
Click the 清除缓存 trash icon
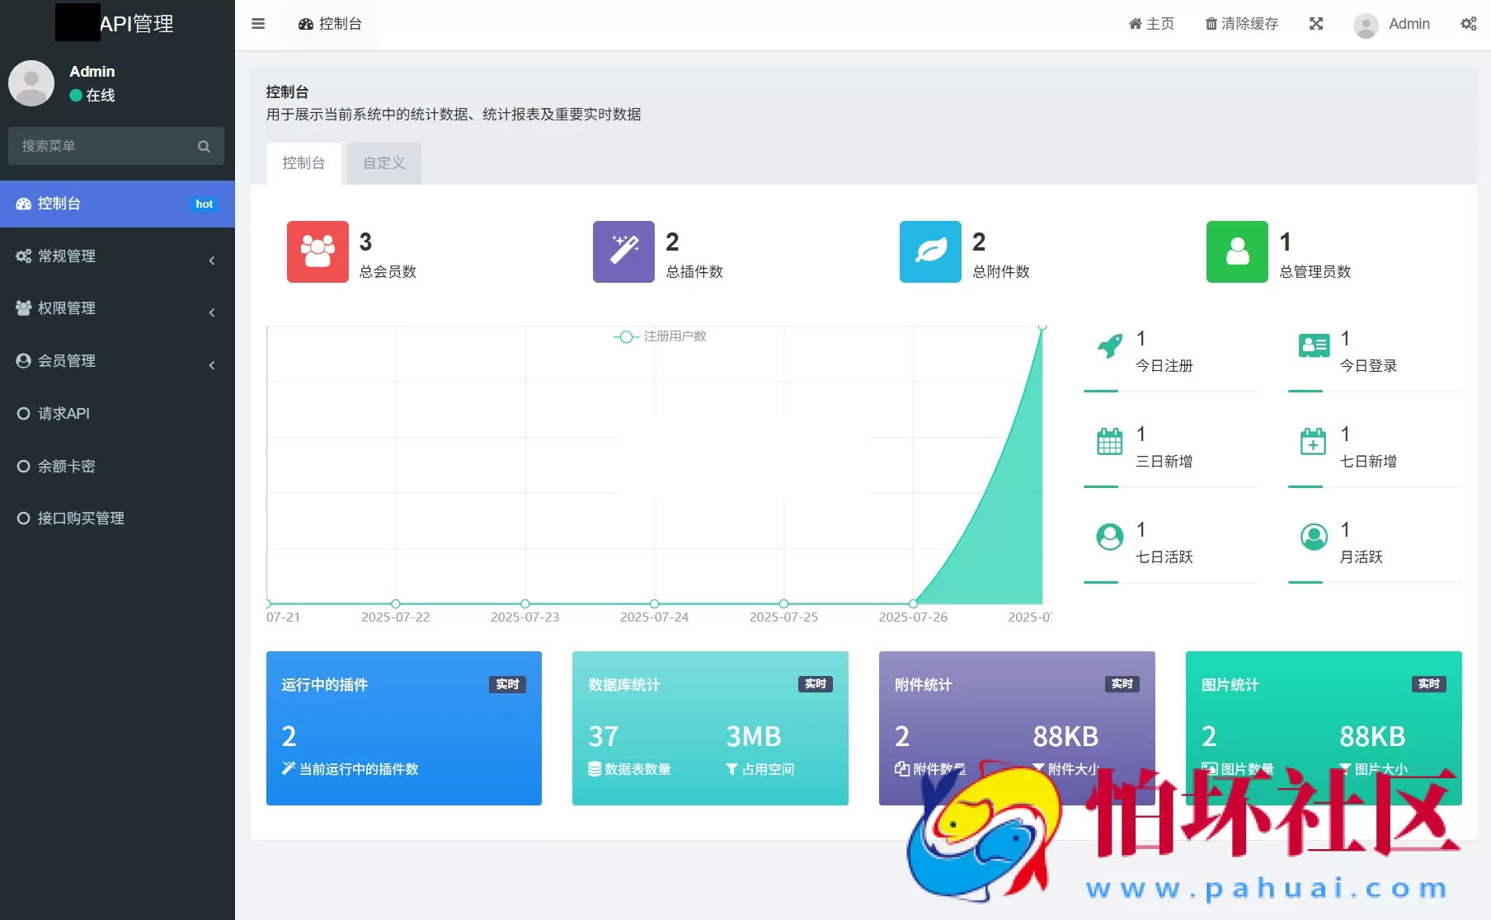[1209, 24]
